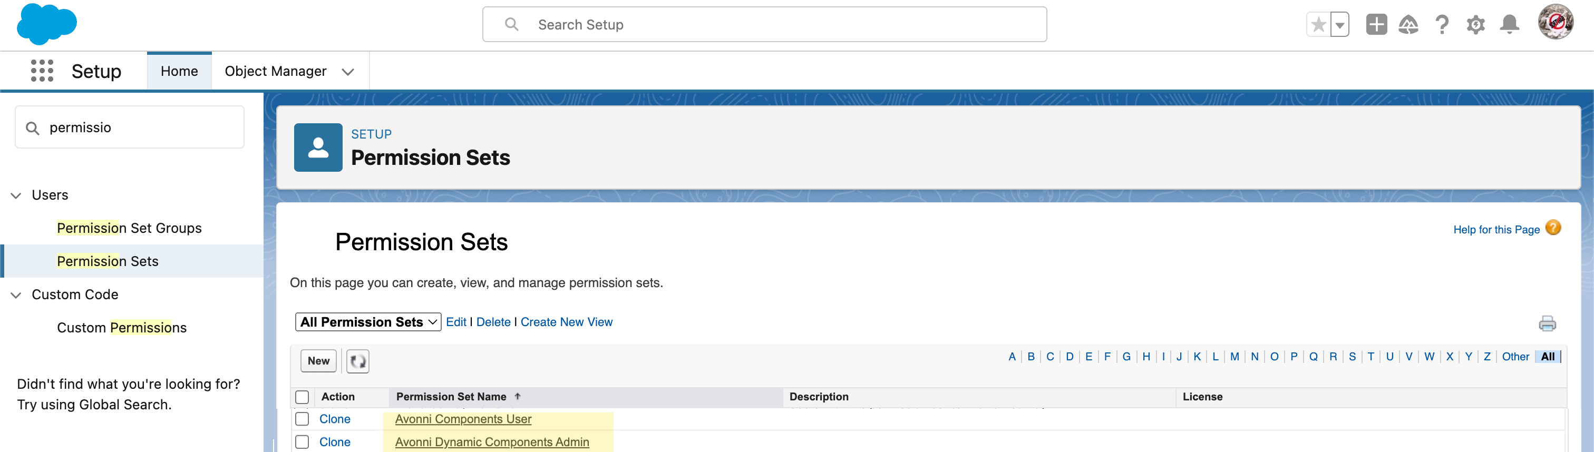Expand the favorites list dropdown arrow

(1340, 25)
